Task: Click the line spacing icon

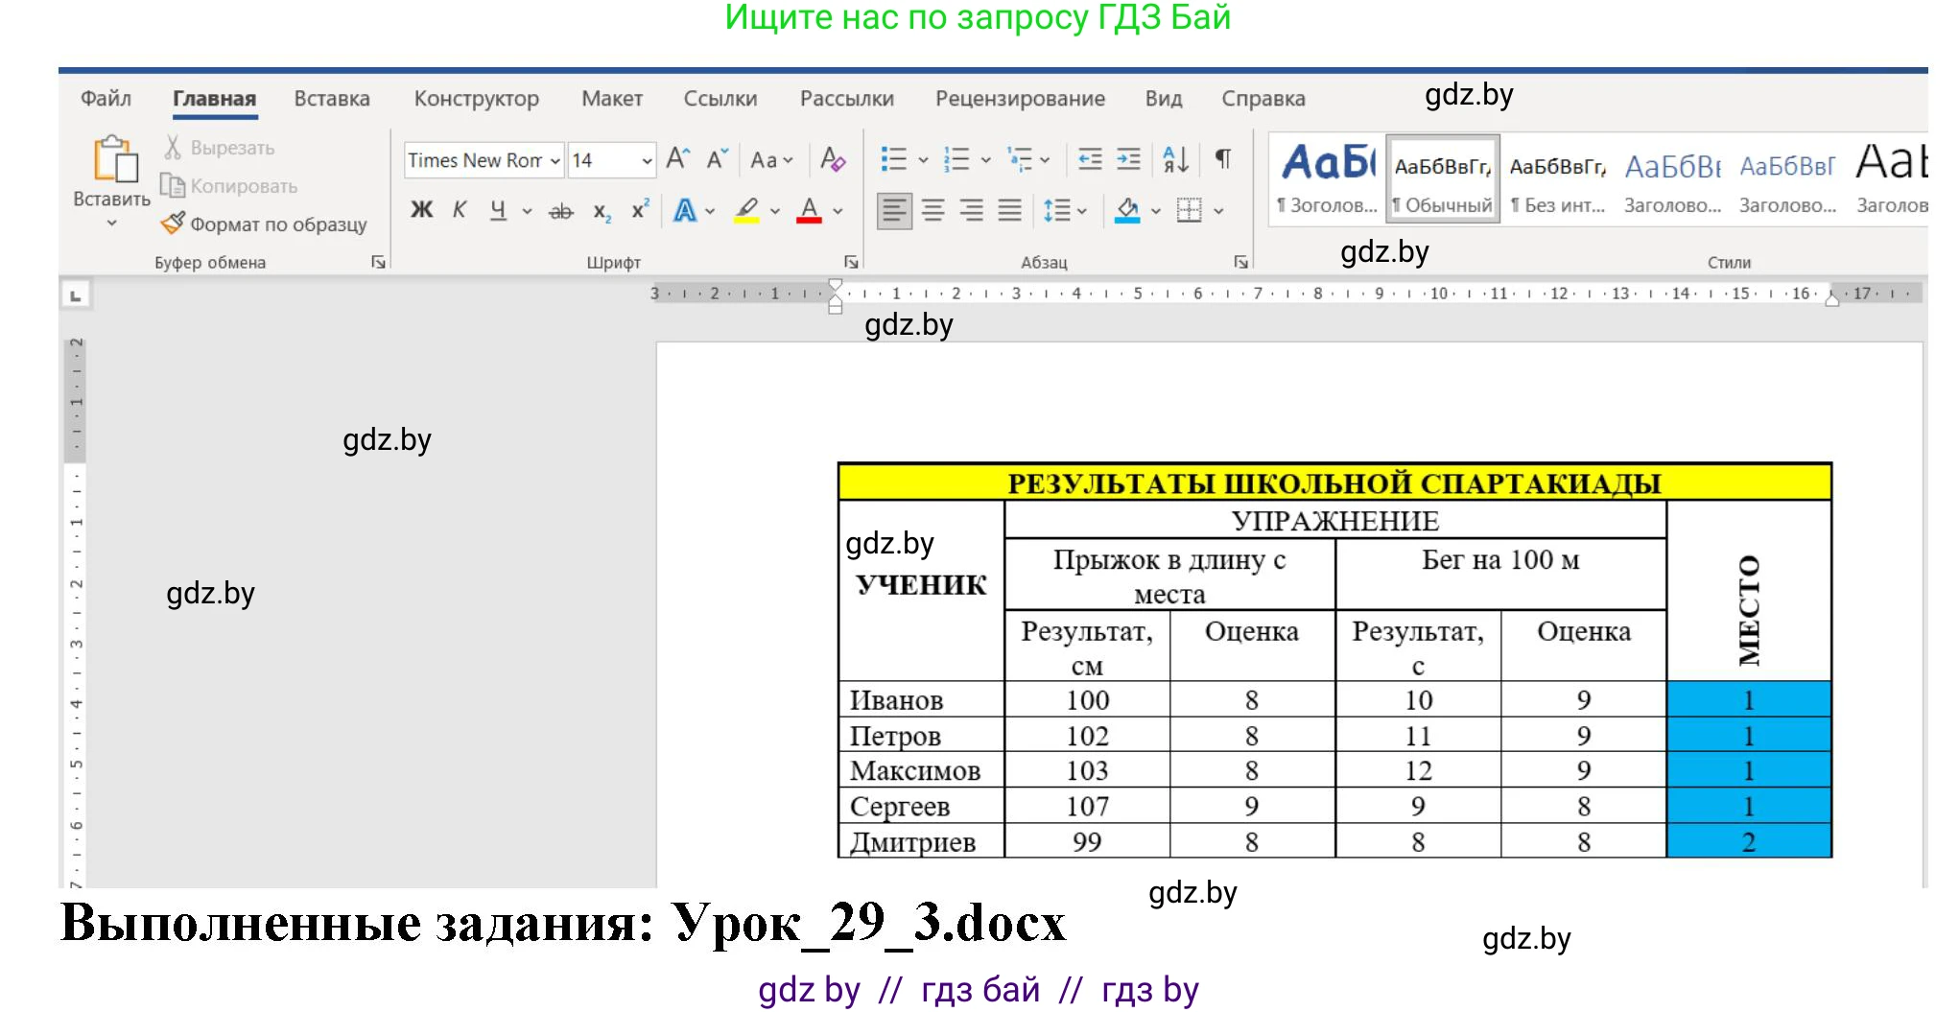Action: [x=1056, y=210]
